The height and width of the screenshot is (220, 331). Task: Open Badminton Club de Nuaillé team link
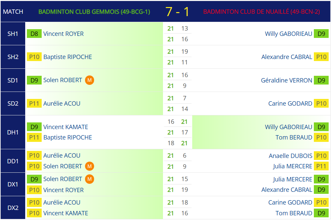point(261,12)
